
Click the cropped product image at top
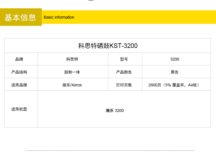click(92, 1)
